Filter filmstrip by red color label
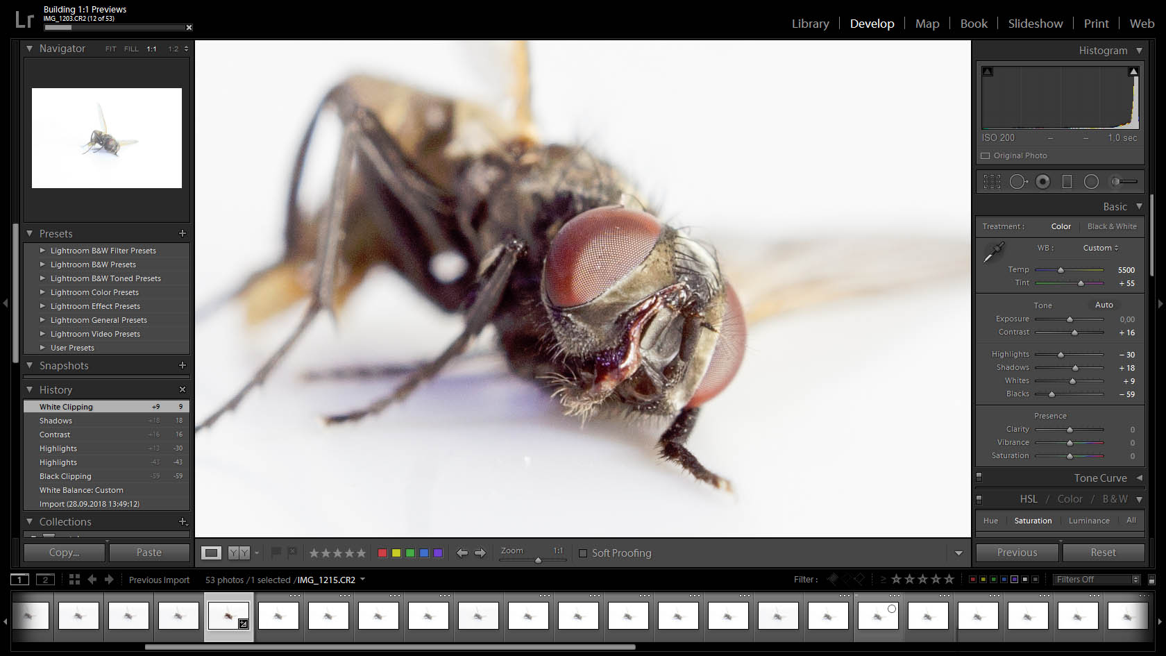The height and width of the screenshot is (656, 1166). pos(972,580)
